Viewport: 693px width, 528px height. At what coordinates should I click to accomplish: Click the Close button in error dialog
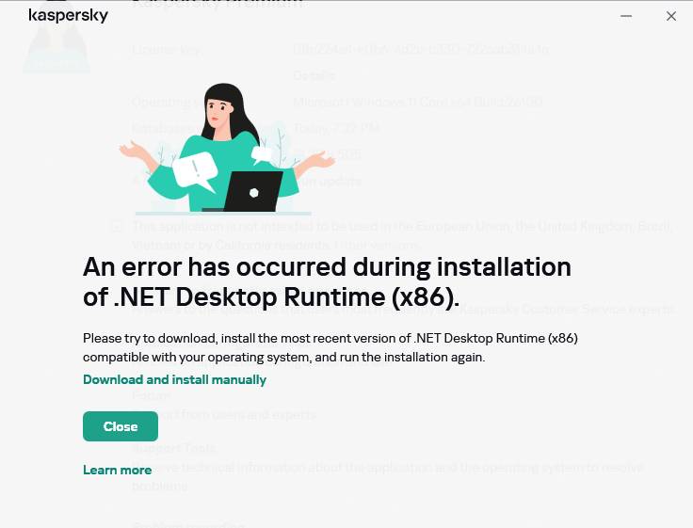[121, 426]
